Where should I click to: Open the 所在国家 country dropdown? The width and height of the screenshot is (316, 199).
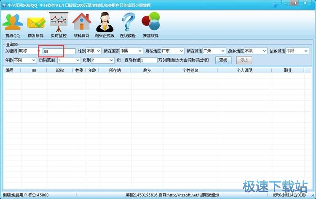131,51
